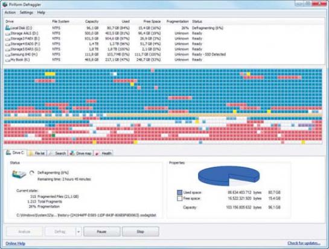Viewport: 329px width, 249px height.
Task: Click the Defraggler title bar app icon
Action: 5,4
